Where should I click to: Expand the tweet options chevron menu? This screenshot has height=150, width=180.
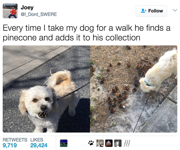[x=175, y=10]
